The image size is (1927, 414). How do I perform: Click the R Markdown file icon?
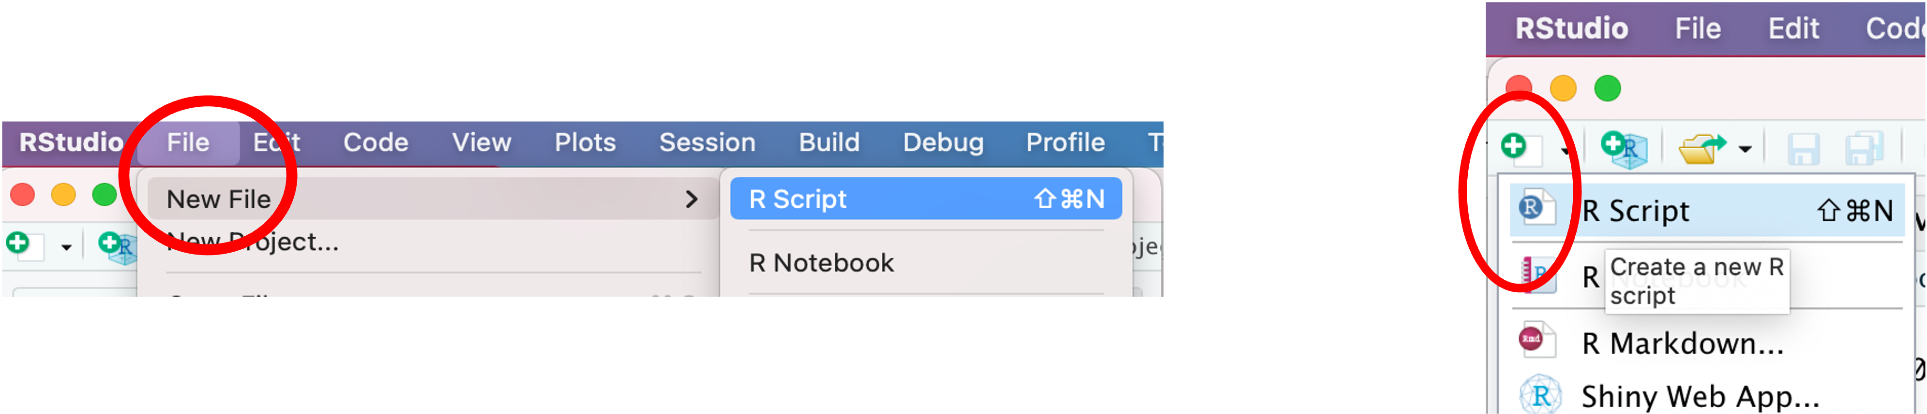1536,341
